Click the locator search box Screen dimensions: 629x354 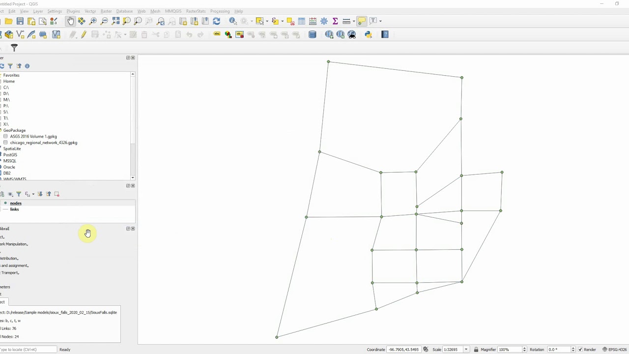click(x=29, y=350)
